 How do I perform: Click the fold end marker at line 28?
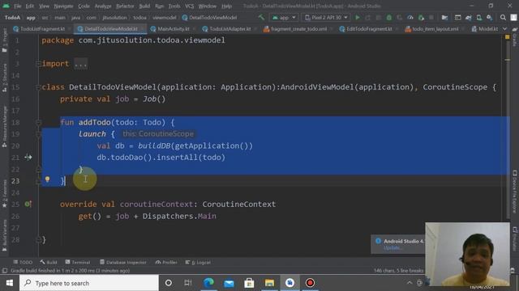click(x=38, y=239)
